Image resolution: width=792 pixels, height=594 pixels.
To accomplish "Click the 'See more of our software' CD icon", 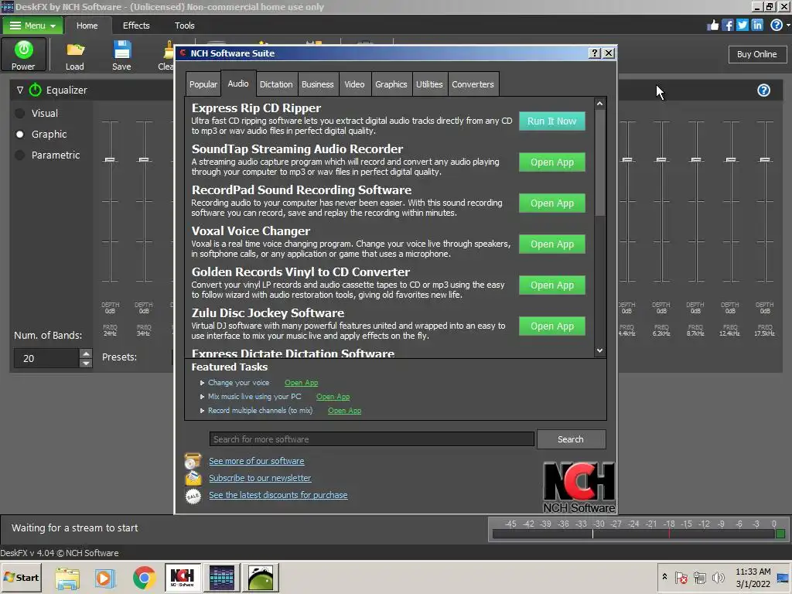I will [x=193, y=461].
